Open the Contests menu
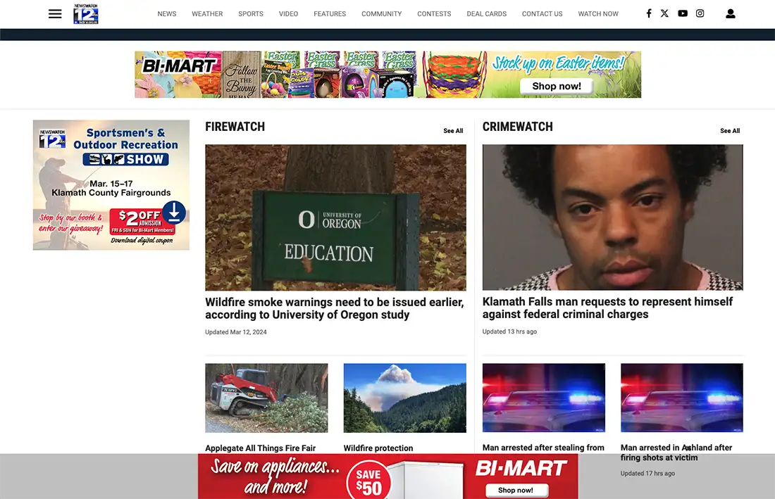Viewport: 775px width, 499px height. pos(434,14)
